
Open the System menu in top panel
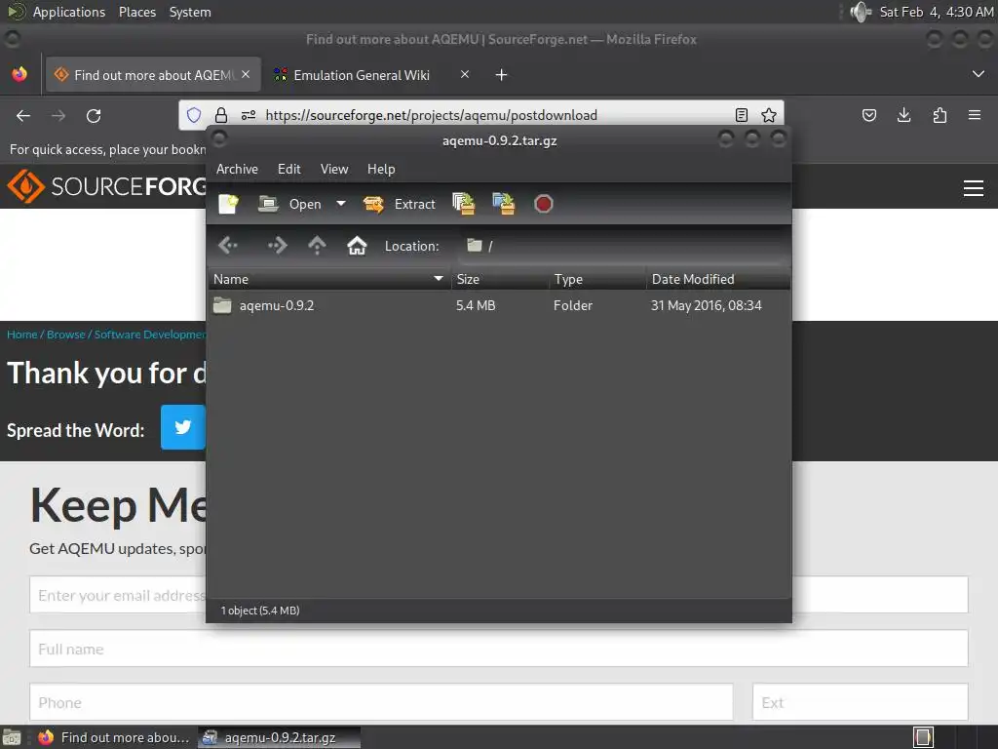coord(190,12)
